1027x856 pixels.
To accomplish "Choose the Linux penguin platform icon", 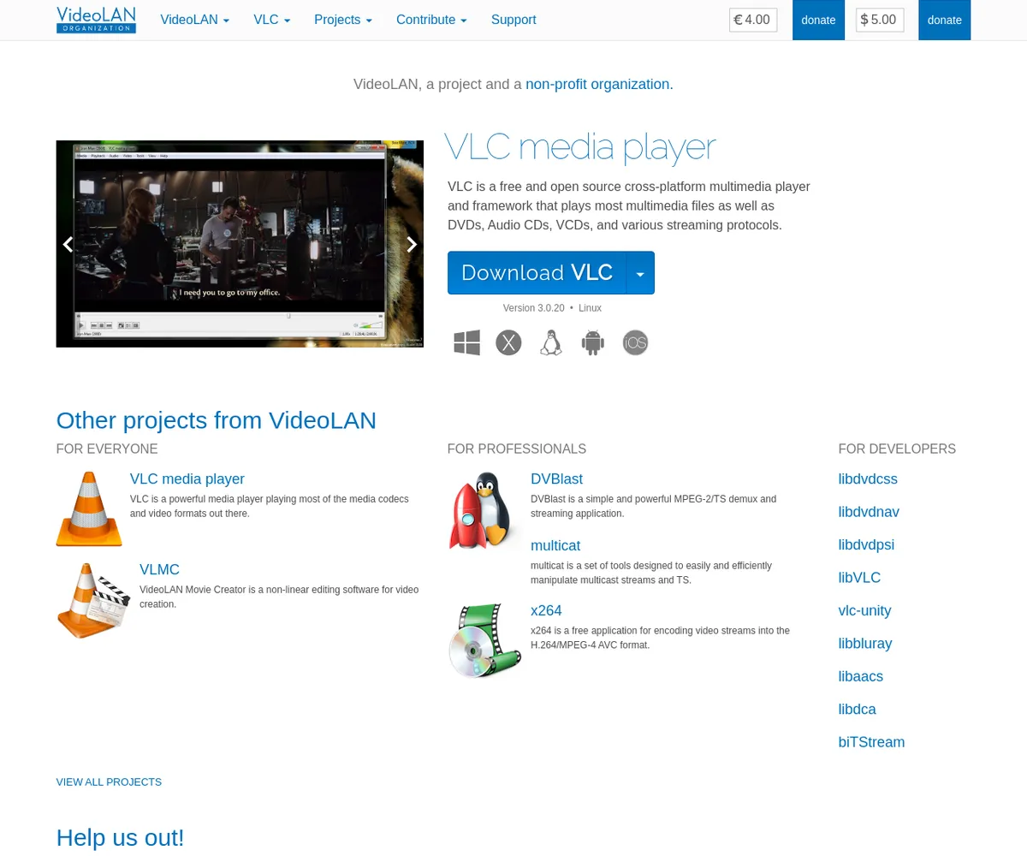I will pyautogui.click(x=551, y=342).
